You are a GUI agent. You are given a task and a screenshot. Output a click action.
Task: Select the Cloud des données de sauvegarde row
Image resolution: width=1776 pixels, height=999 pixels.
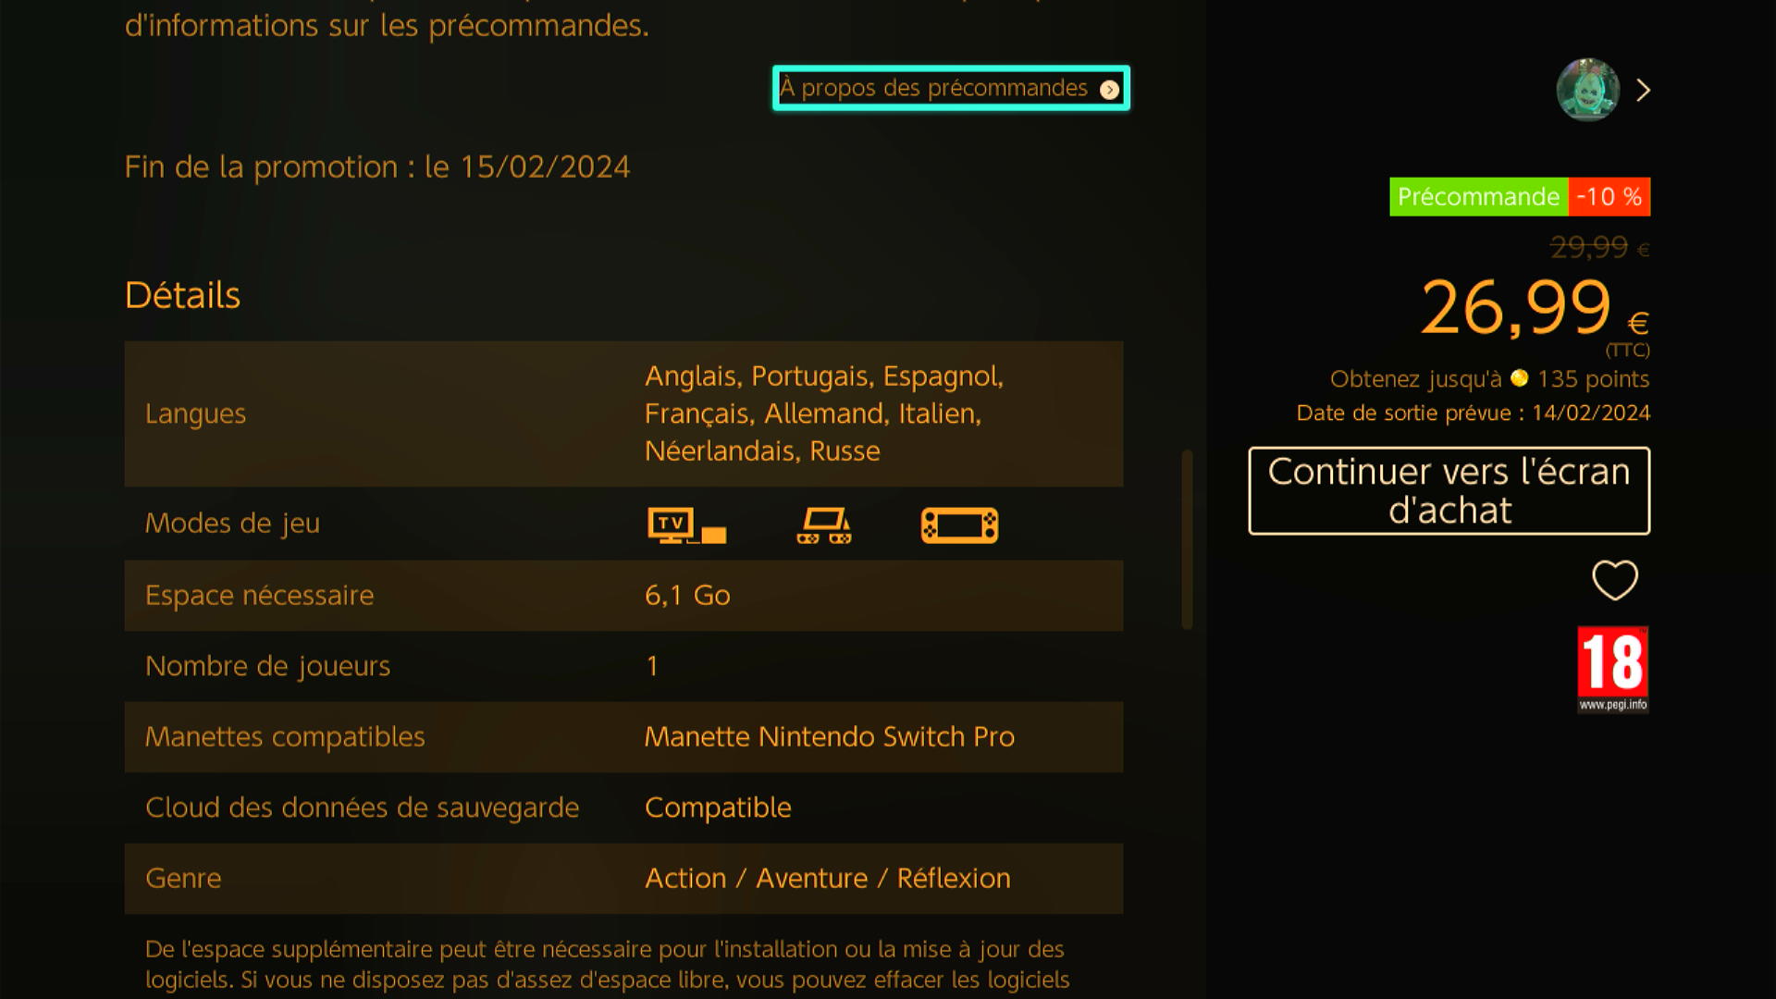(623, 808)
